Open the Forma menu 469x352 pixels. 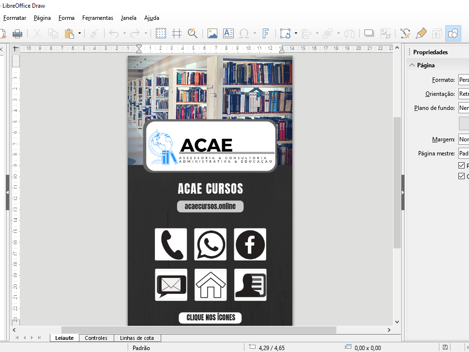(66, 18)
